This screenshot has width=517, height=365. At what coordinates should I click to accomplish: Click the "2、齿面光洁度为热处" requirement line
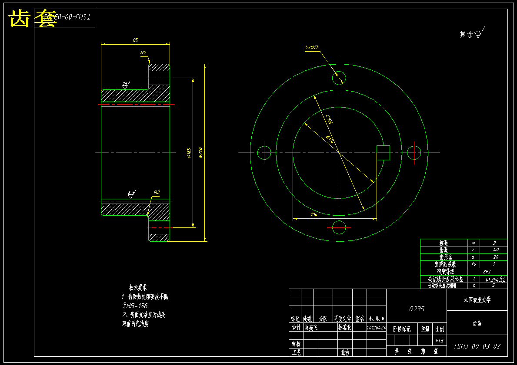coord(144,315)
